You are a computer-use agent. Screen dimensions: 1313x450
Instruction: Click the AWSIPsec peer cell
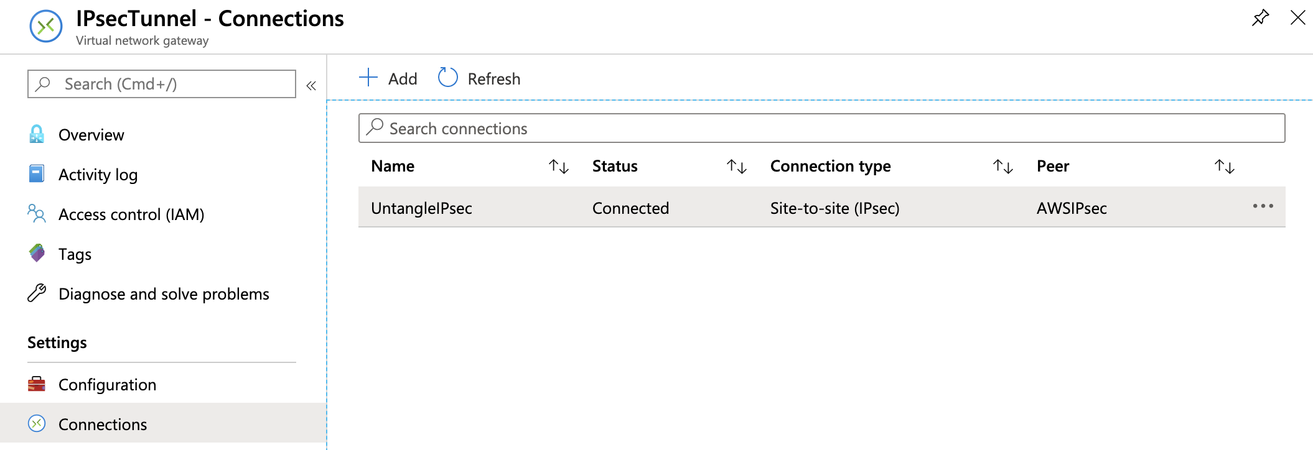tap(1072, 208)
